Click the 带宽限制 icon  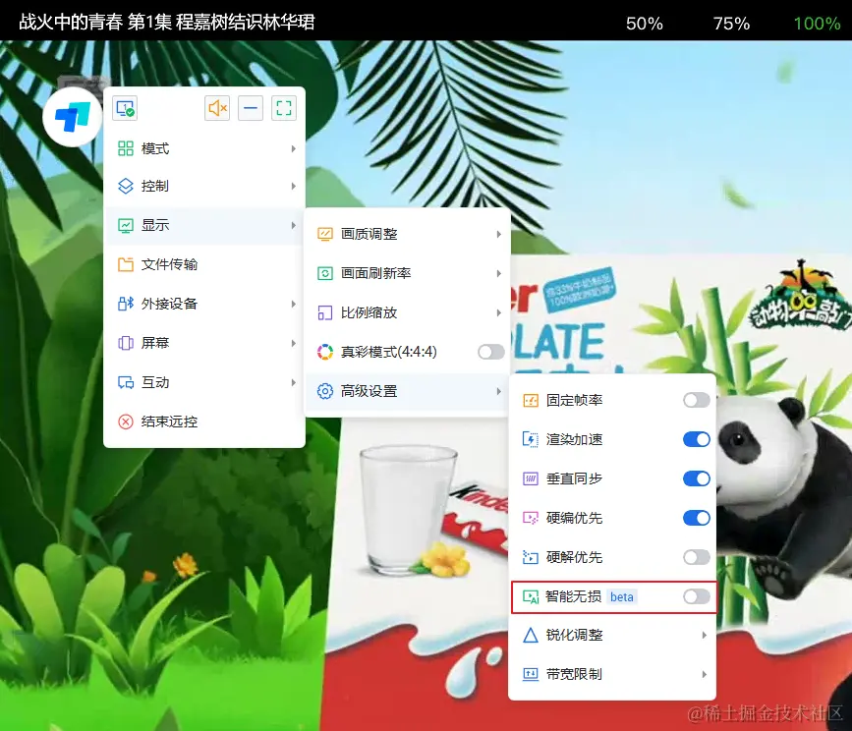(x=531, y=674)
